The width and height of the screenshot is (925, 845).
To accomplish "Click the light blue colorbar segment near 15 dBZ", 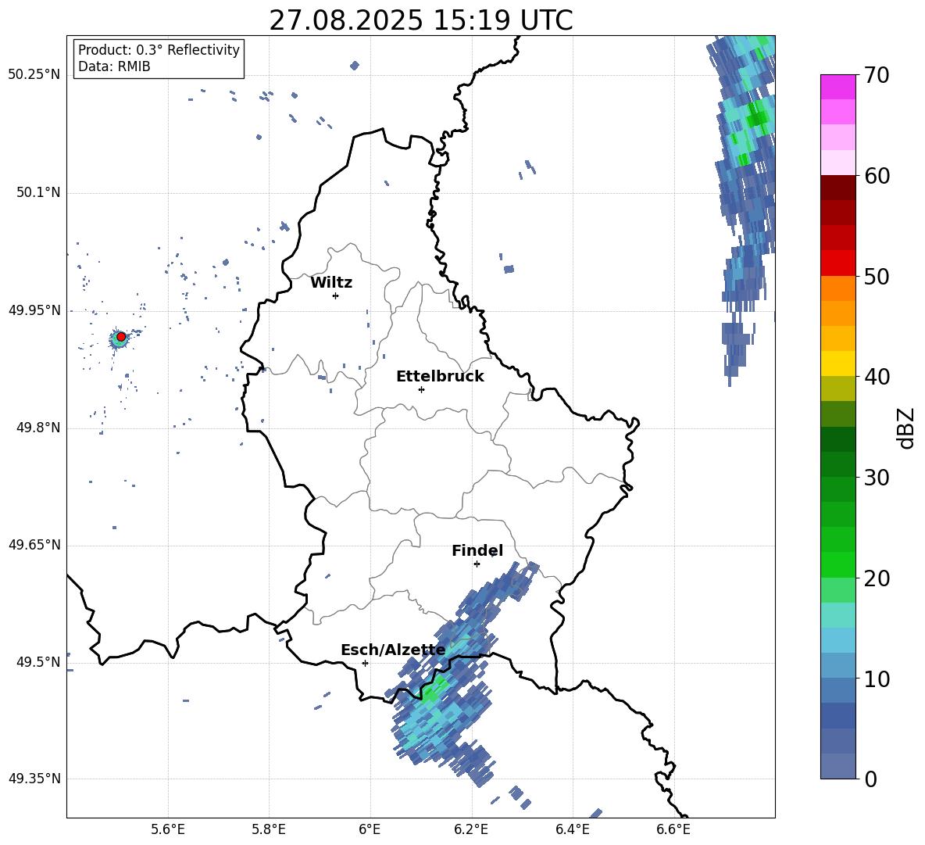I will [837, 640].
